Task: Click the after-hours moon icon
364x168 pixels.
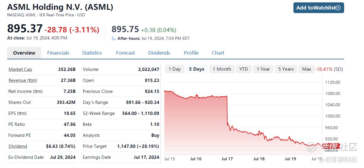Action: [x=114, y=38]
